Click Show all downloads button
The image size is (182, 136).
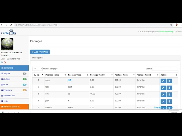[174, 112]
